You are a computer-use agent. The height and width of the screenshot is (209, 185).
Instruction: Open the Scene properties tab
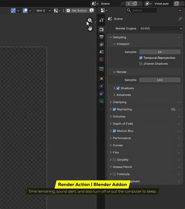tap(101, 52)
